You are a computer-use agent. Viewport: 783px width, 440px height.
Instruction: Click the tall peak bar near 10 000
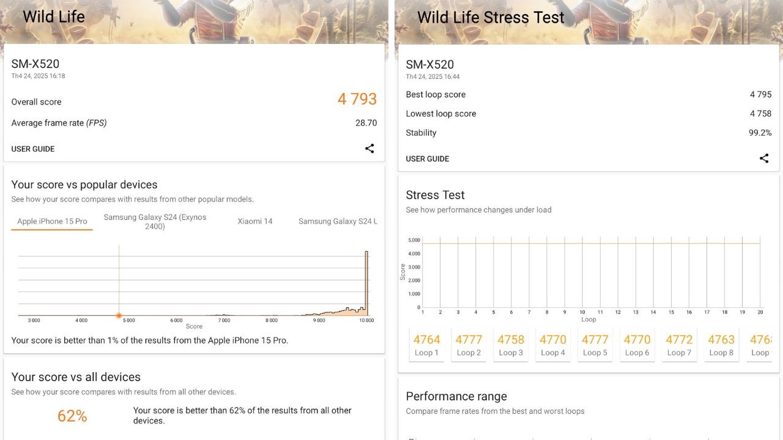(366, 283)
